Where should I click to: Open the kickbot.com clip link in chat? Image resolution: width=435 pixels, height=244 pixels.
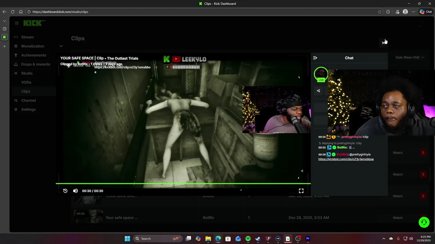(346, 159)
